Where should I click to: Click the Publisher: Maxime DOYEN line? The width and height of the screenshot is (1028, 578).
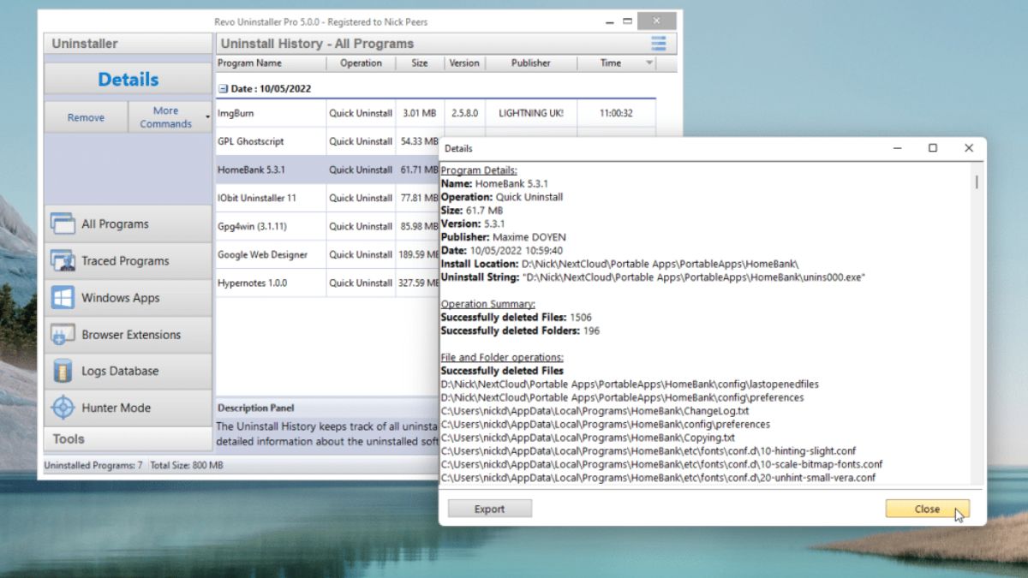505,236
